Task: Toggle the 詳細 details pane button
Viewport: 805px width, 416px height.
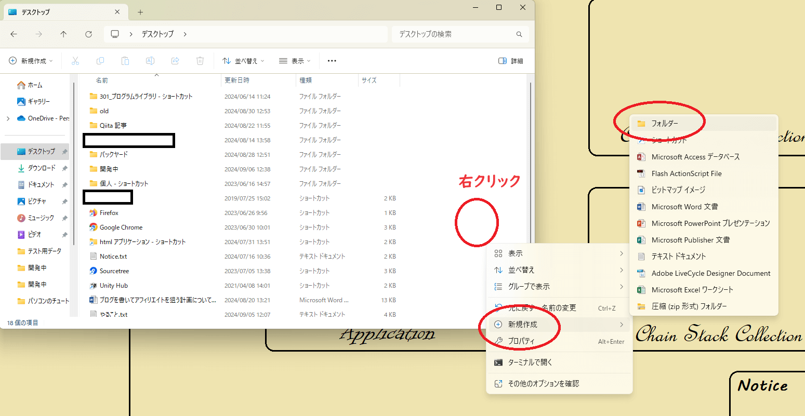Action: click(511, 61)
